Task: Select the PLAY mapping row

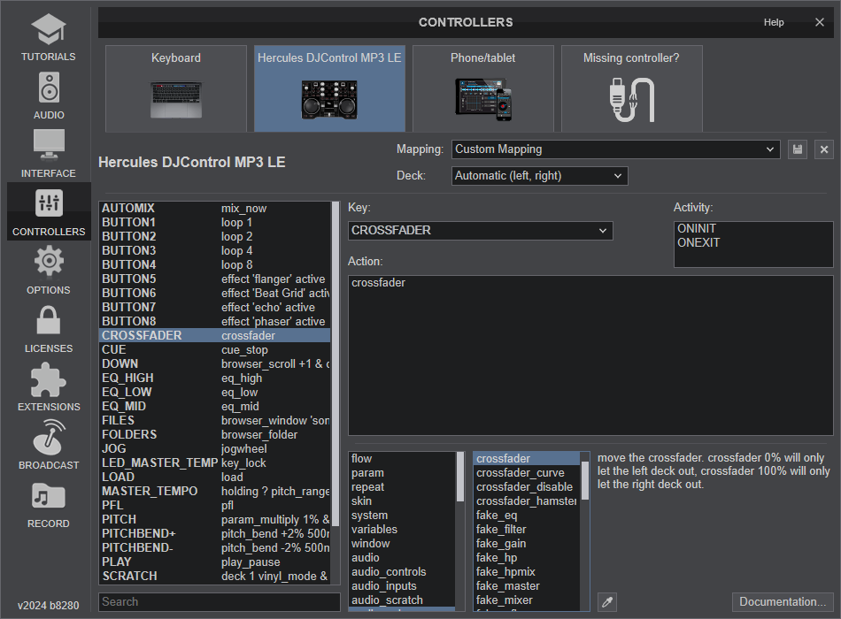Action: tap(215, 562)
